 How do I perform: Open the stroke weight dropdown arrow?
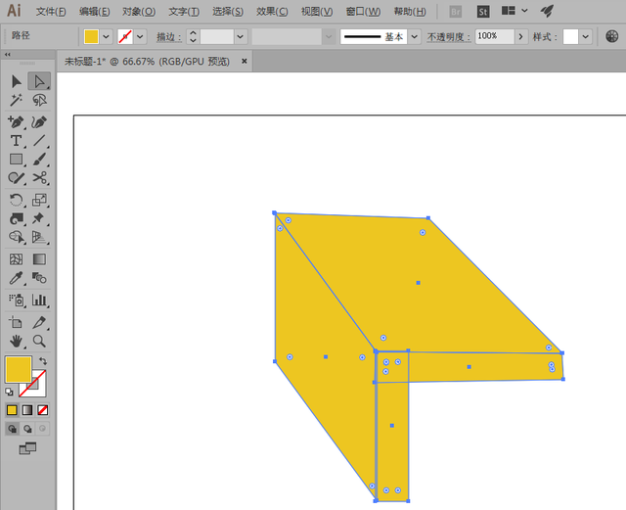tap(240, 37)
